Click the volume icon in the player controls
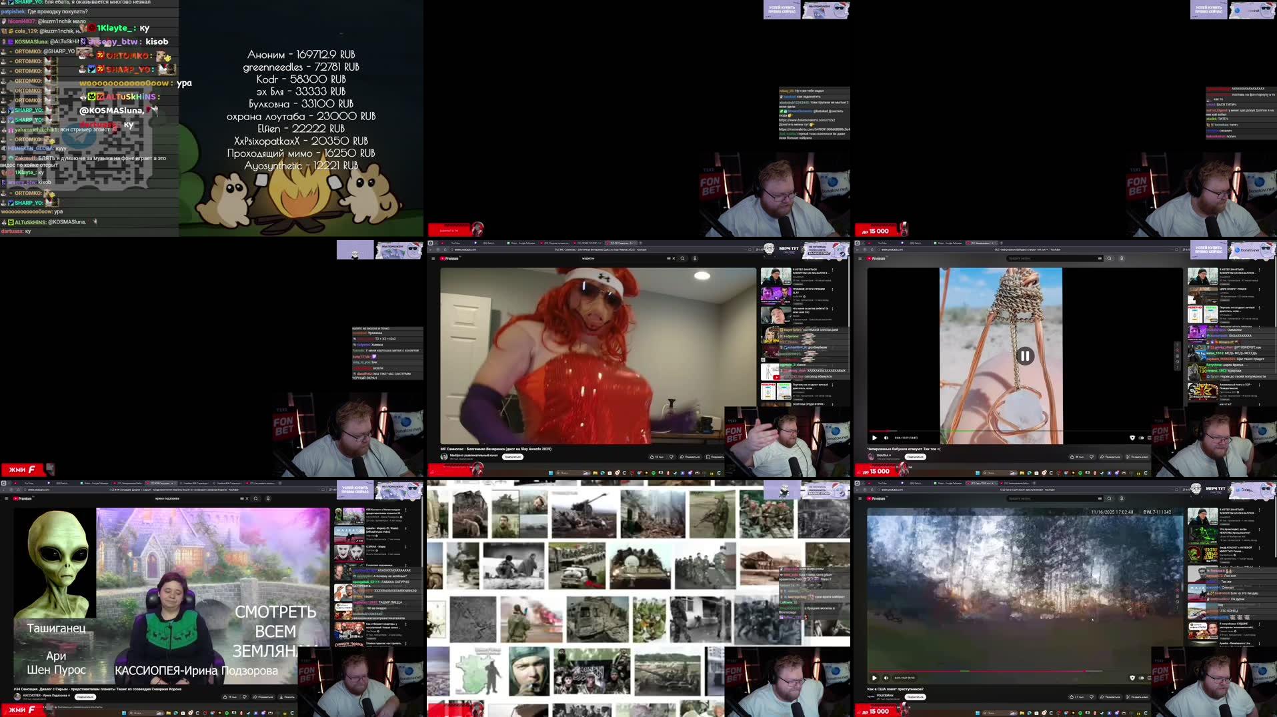This screenshot has width=1277, height=717. [x=886, y=438]
